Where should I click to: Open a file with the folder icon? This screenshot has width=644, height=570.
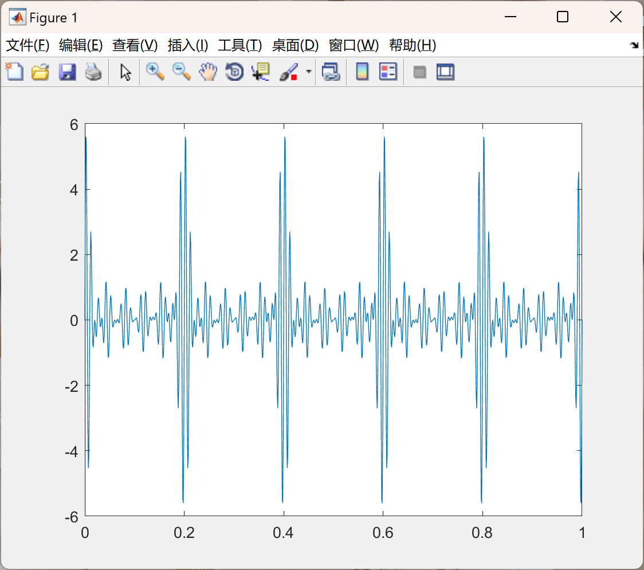(x=40, y=72)
